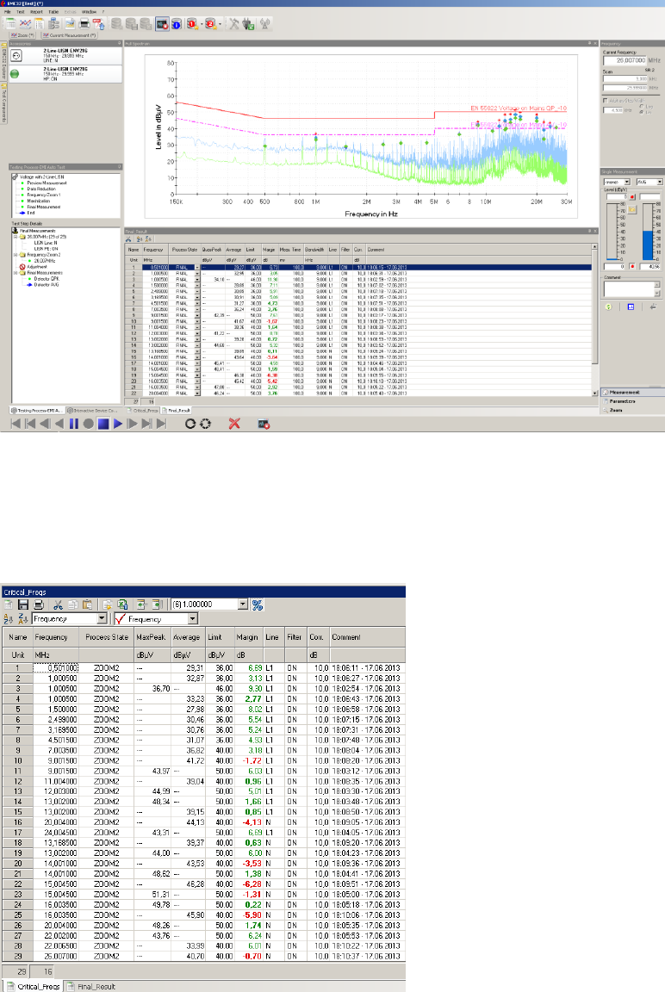
Task: Click the Excel export icon in Critical_Freqs toolbar
Action: pos(122,604)
